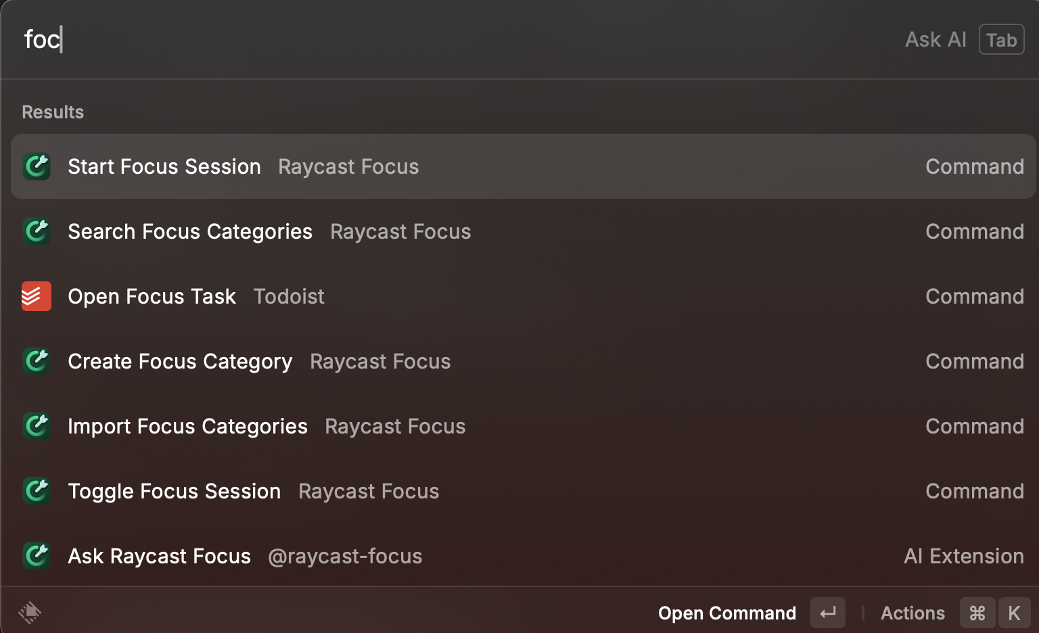Image resolution: width=1039 pixels, height=633 pixels.
Task: Click the Tab key hint
Action: [1001, 40]
